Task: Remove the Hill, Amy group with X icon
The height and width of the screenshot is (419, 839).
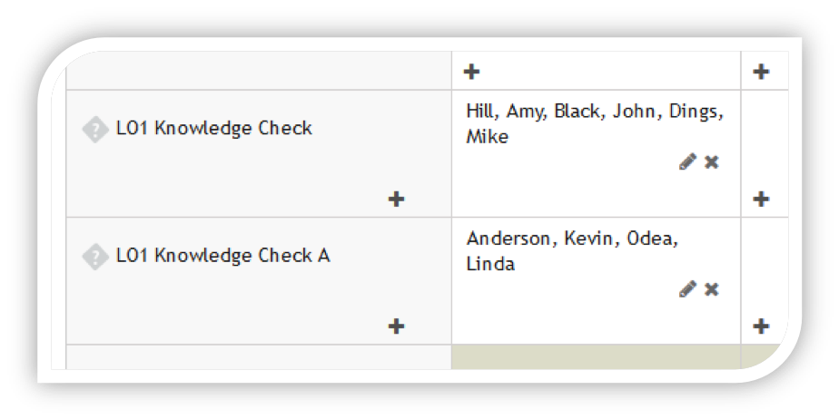Action: pos(712,161)
